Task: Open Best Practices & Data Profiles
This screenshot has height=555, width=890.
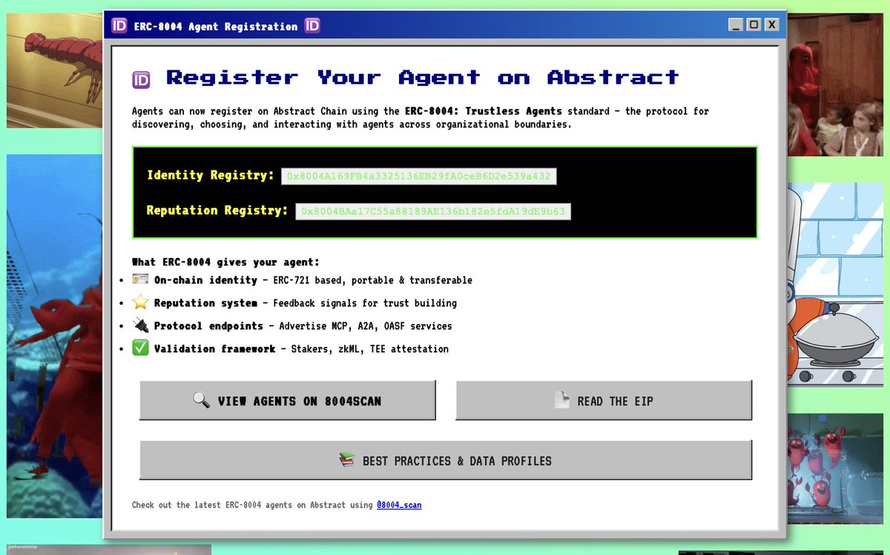Action: [446, 460]
